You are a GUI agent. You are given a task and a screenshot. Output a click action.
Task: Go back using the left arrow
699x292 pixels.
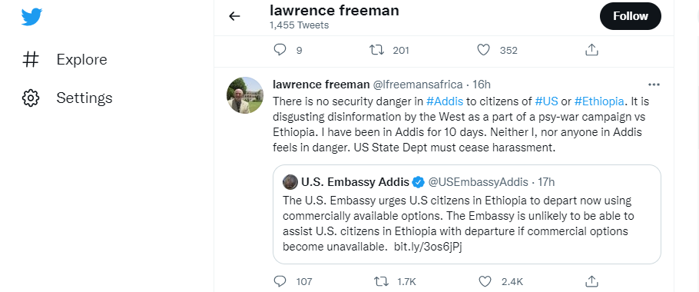pyautogui.click(x=234, y=16)
